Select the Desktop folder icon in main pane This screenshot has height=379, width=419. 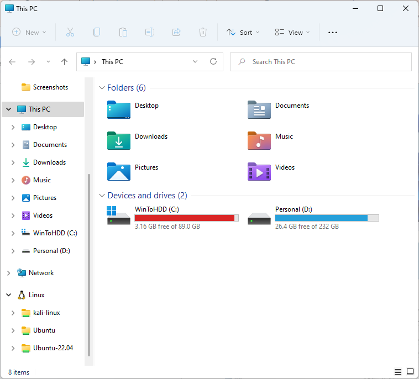coord(119,109)
